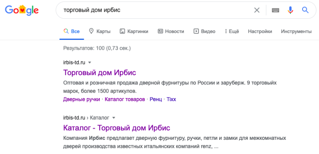Open the Новости tab

point(171,31)
